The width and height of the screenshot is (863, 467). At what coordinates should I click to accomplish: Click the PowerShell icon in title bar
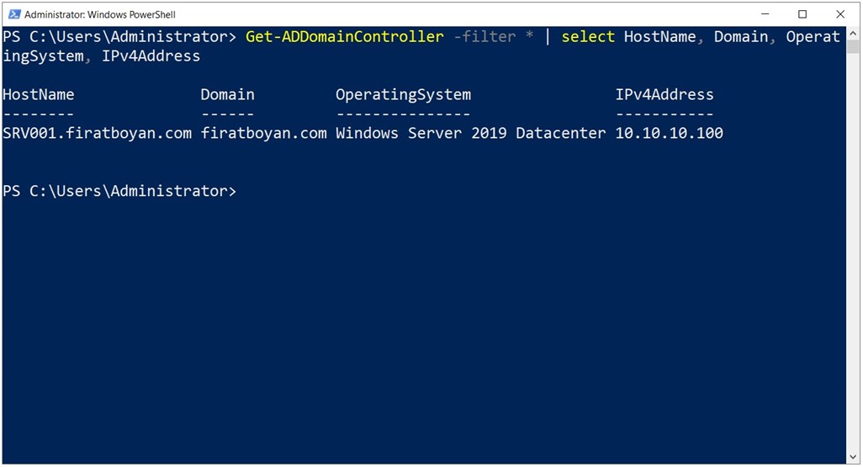(x=14, y=14)
